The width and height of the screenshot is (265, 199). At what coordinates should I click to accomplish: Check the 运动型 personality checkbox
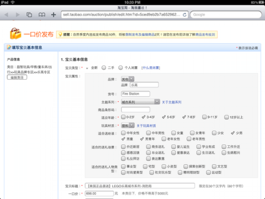click(x=208, y=172)
